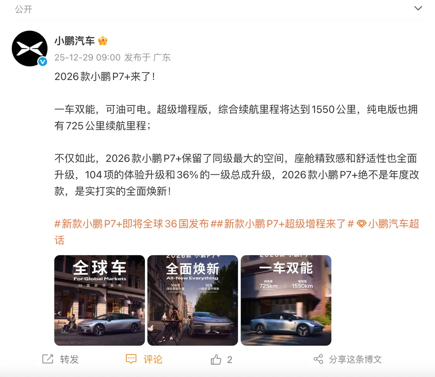Open the 一车双能 image thumbnail
The height and width of the screenshot is (377, 435).
click(286, 300)
